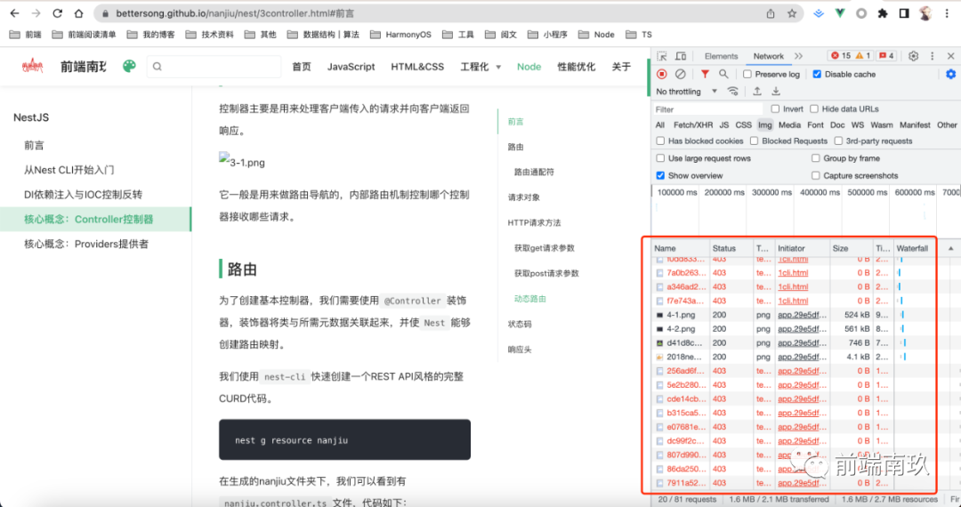Jump to 状态码 in outline
The image size is (961, 507).
520,324
